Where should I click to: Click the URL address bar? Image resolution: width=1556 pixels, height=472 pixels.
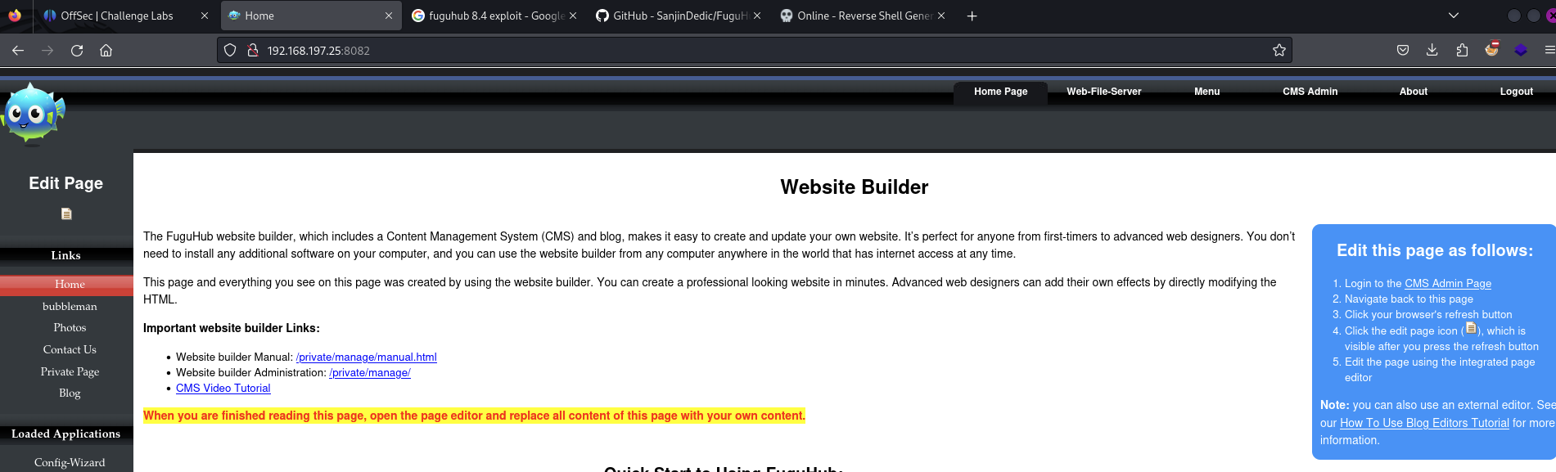point(737,51)
